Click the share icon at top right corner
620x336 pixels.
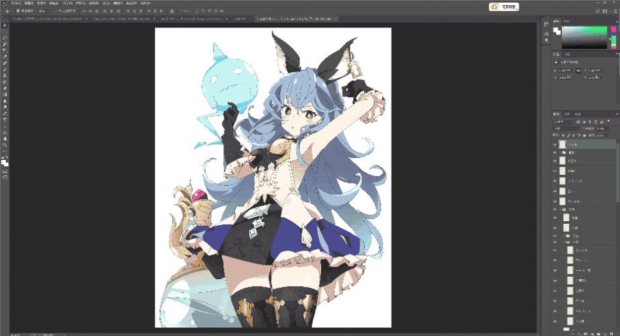pyautogui.click(x=615, y=11)
